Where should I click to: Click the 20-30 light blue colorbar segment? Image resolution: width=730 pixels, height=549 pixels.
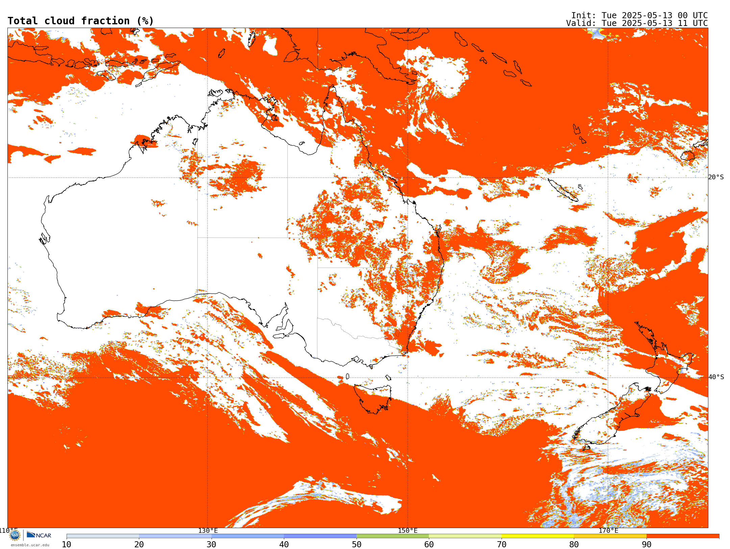175,536
